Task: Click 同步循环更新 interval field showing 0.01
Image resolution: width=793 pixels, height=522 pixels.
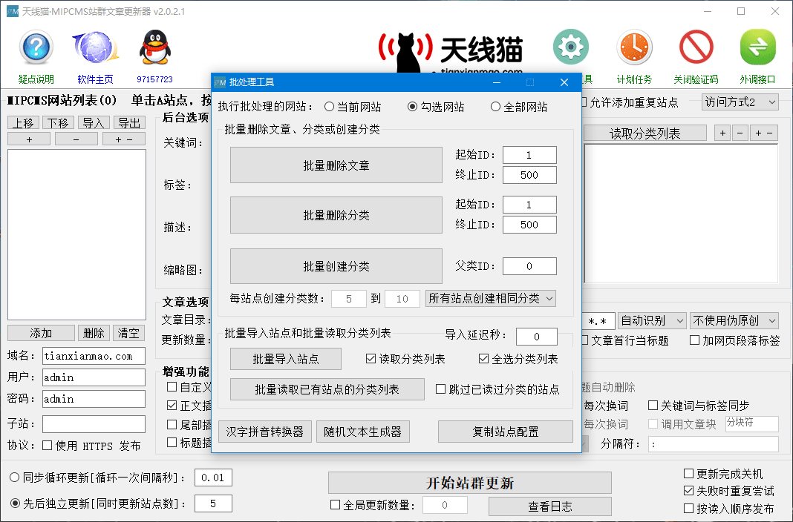Action: [x=213, y=478]
